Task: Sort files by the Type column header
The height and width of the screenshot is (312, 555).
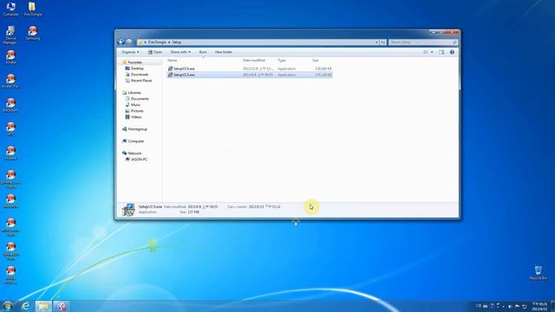Action: pos(281,61)
